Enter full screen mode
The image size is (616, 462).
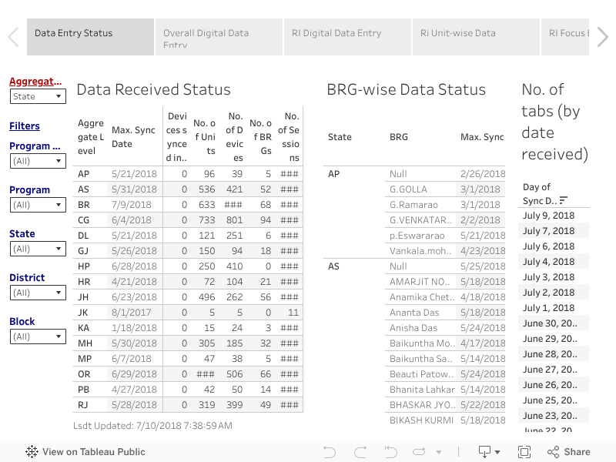point(524,452)
